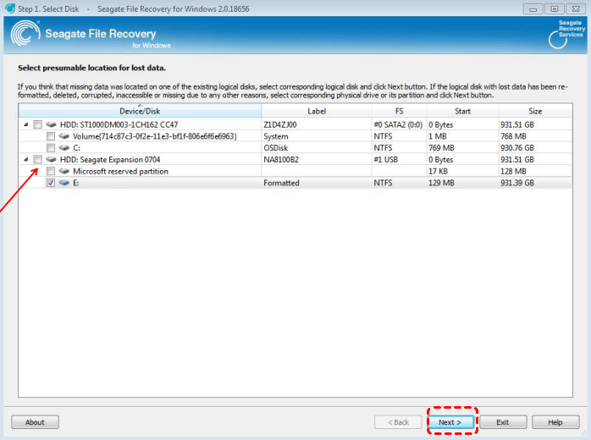591x440 pixels.
Task: Click the ST1000DM003 hard drive icon
Action: pyautogui.click(x=52, y=124)
